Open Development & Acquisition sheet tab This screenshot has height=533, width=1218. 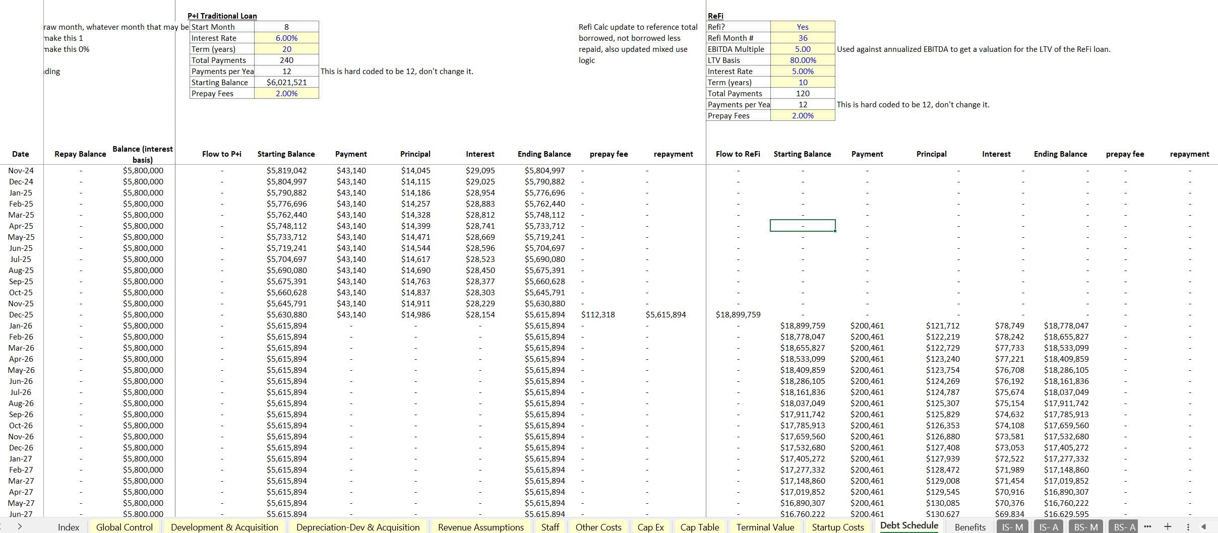click(x=224, y=527)
